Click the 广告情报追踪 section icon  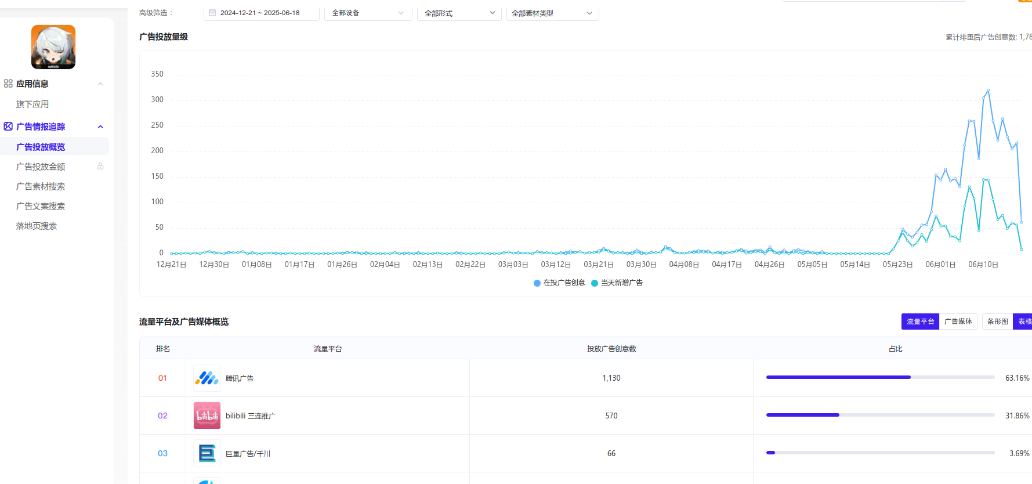(8, 127)
